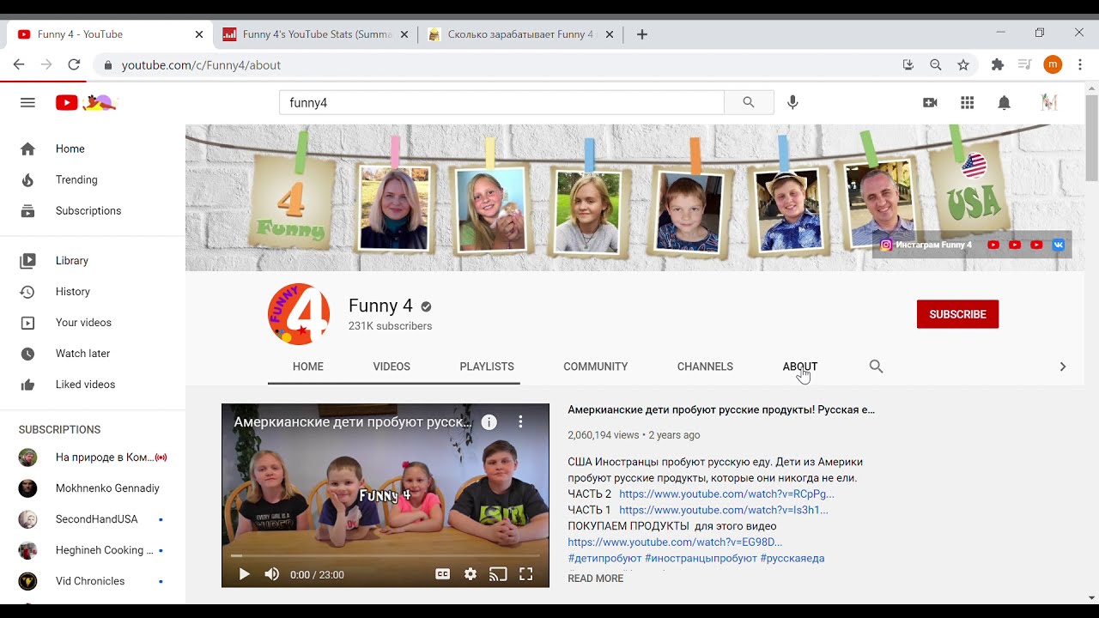The height and width of the screenshot is (618, 1099).
Task: Close the Funny 4 - YouTube tab
Action: point(199,34)
